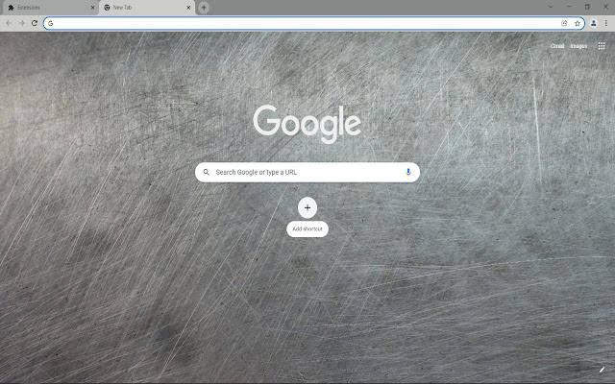
Task: Close the Extensions tab
Action: click(92, 8)
